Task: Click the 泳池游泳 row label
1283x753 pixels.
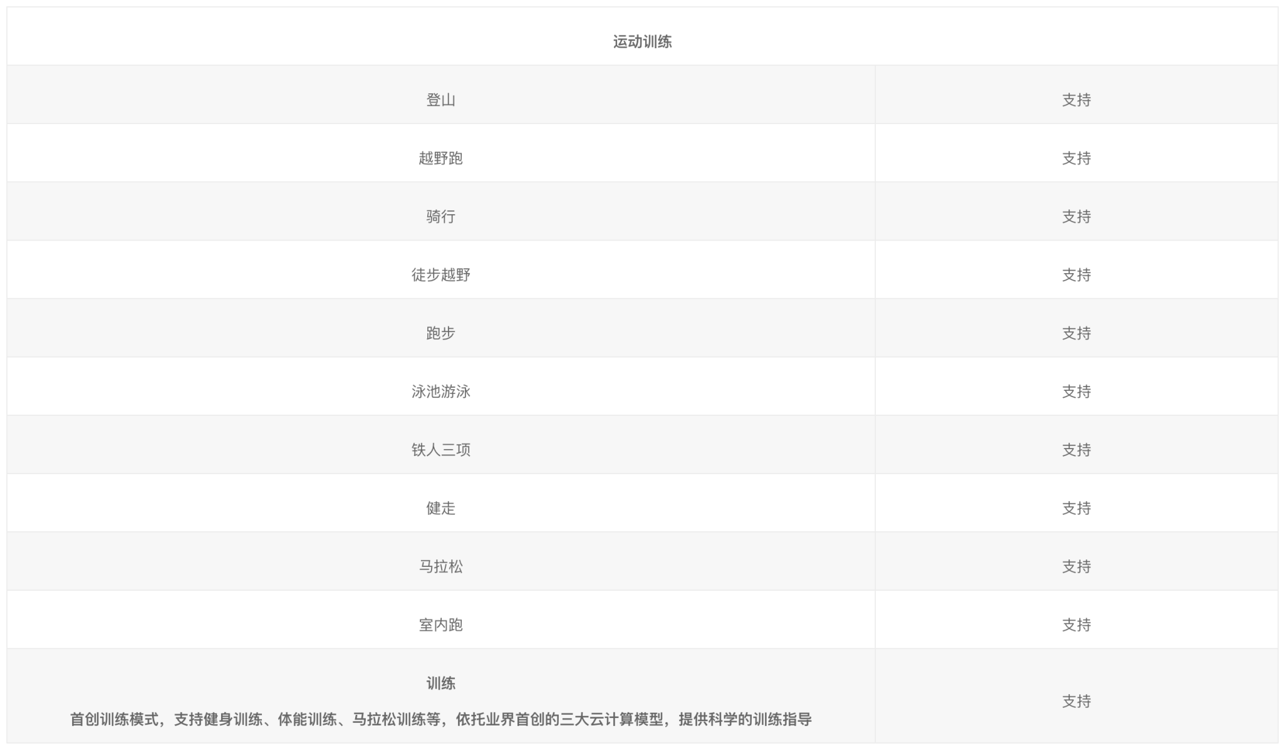Action: click(440, 392)
